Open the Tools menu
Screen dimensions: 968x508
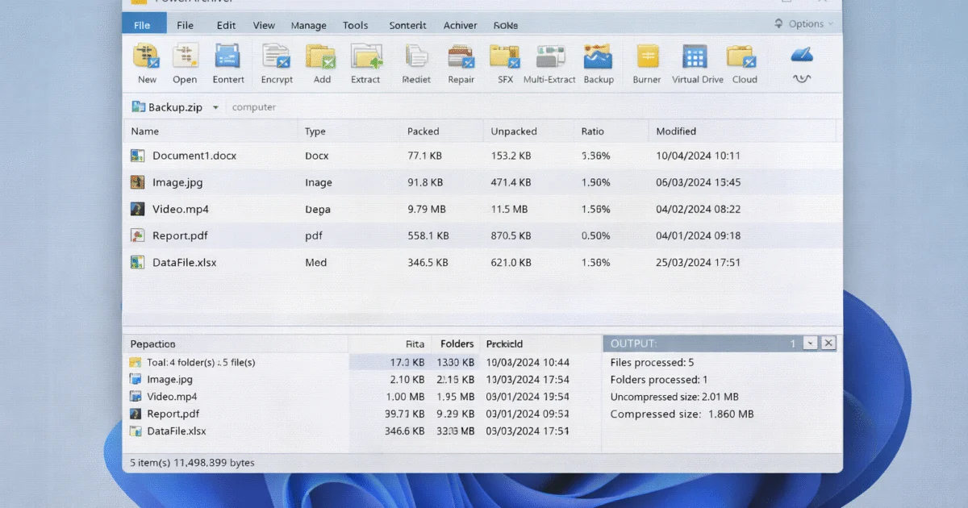[x=356, y=25]
